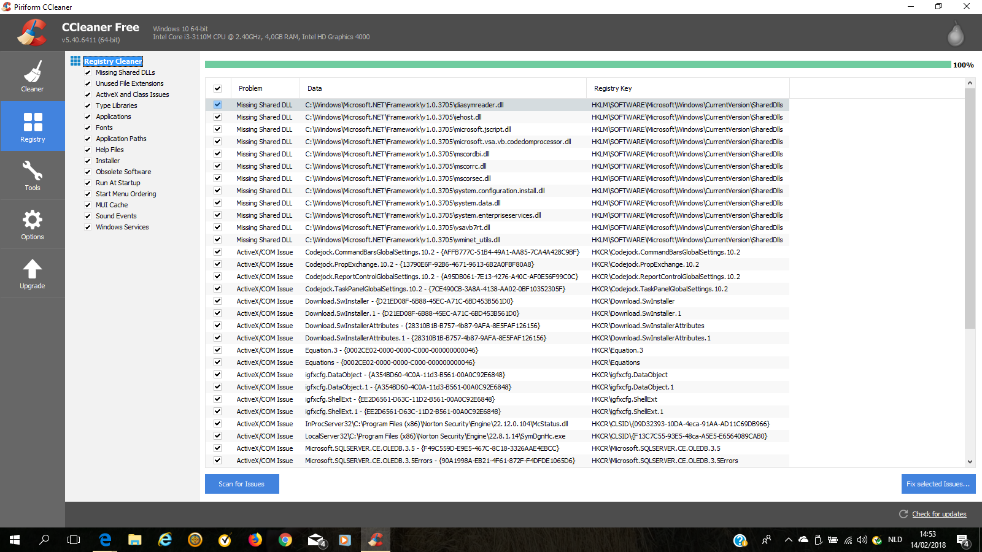Click the Scan for Issues button
This screenshot has width=982, height=552.
pos(242,484)
